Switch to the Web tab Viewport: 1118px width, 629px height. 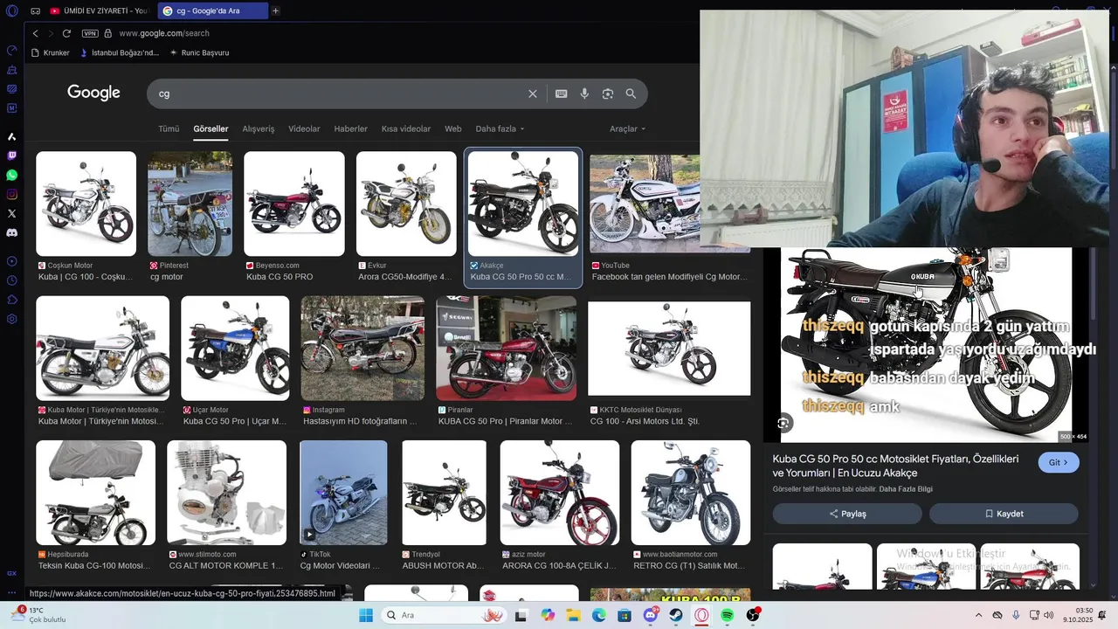(x=452, y=129)
